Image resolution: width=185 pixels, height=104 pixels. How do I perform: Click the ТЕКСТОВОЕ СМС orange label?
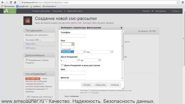click(x=33, y=79)
